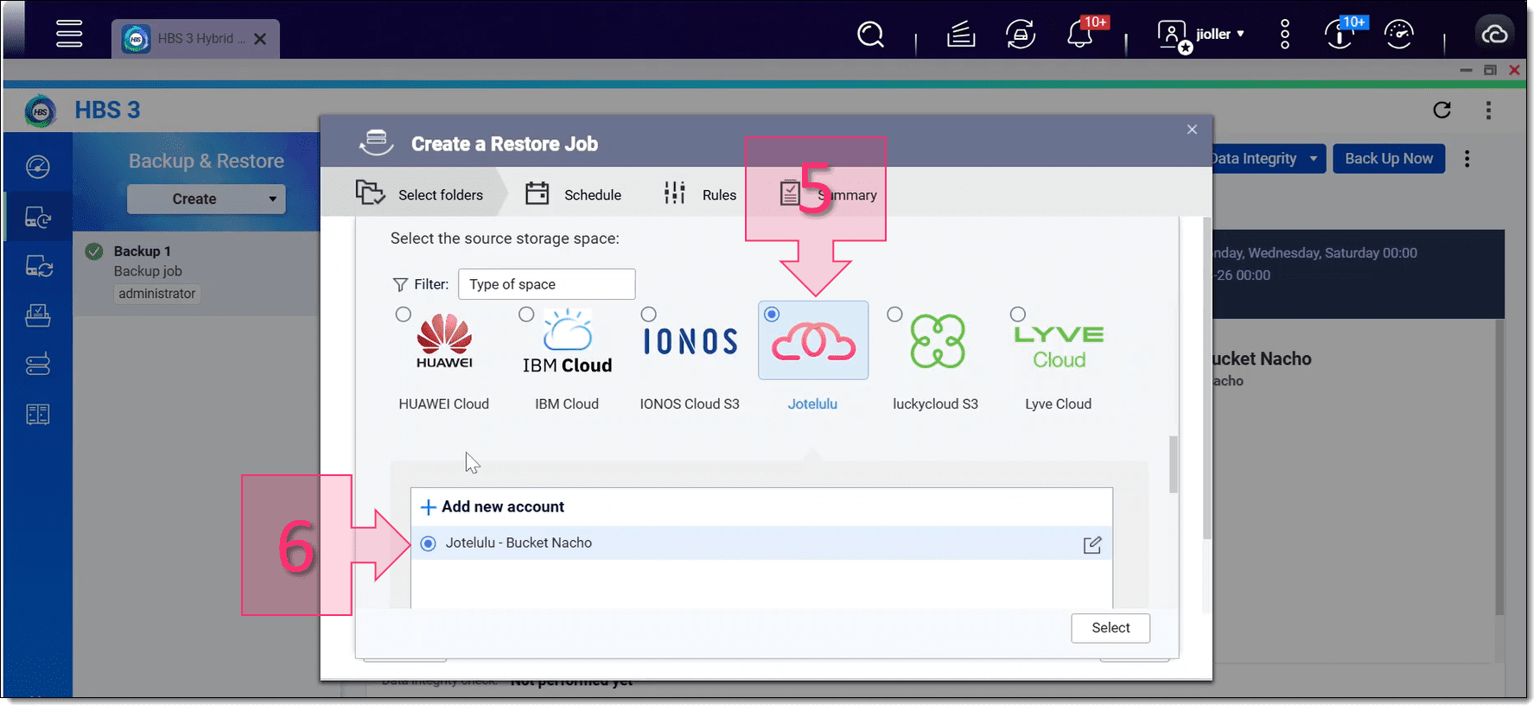This screenshot has height=711, width=1540.
Task: Click the storage space list scrollbar
Action: (1173, 464)
